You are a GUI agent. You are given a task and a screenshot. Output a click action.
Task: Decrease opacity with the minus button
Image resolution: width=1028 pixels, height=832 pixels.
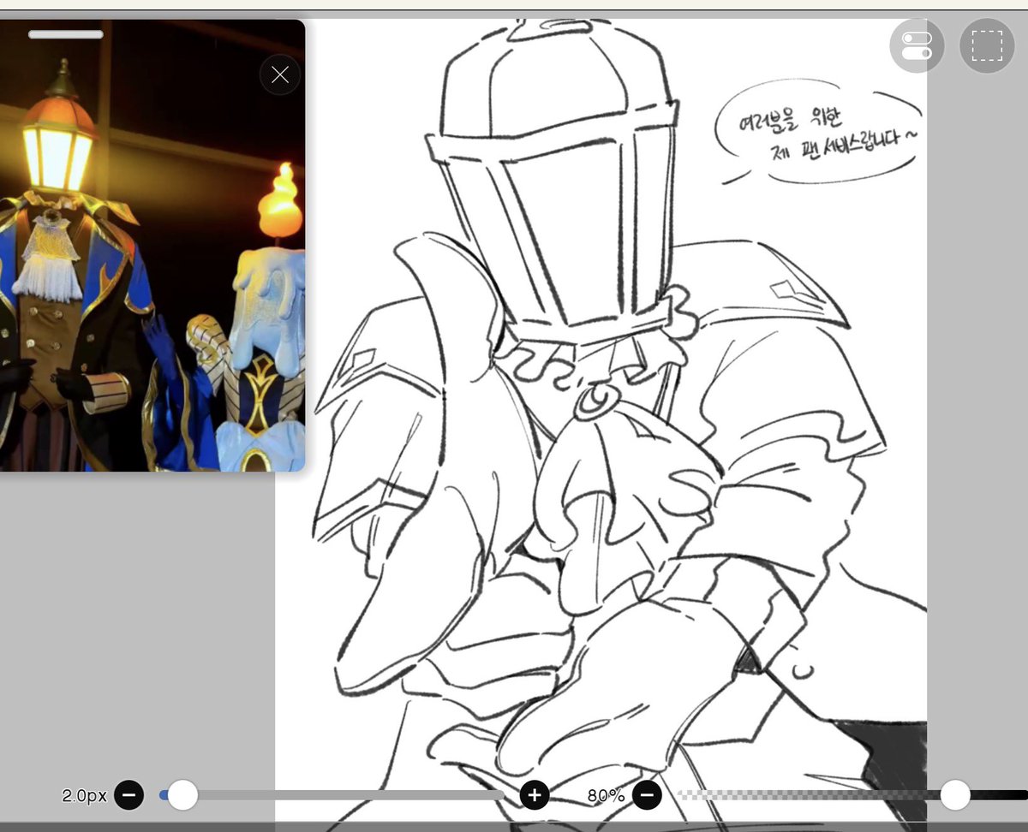tap(647, 795)
